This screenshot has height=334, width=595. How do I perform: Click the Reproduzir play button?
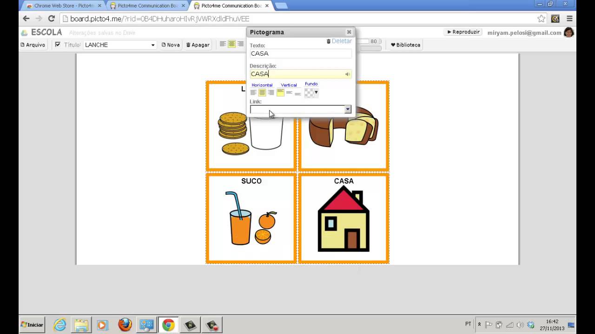[x=463, y=32]
